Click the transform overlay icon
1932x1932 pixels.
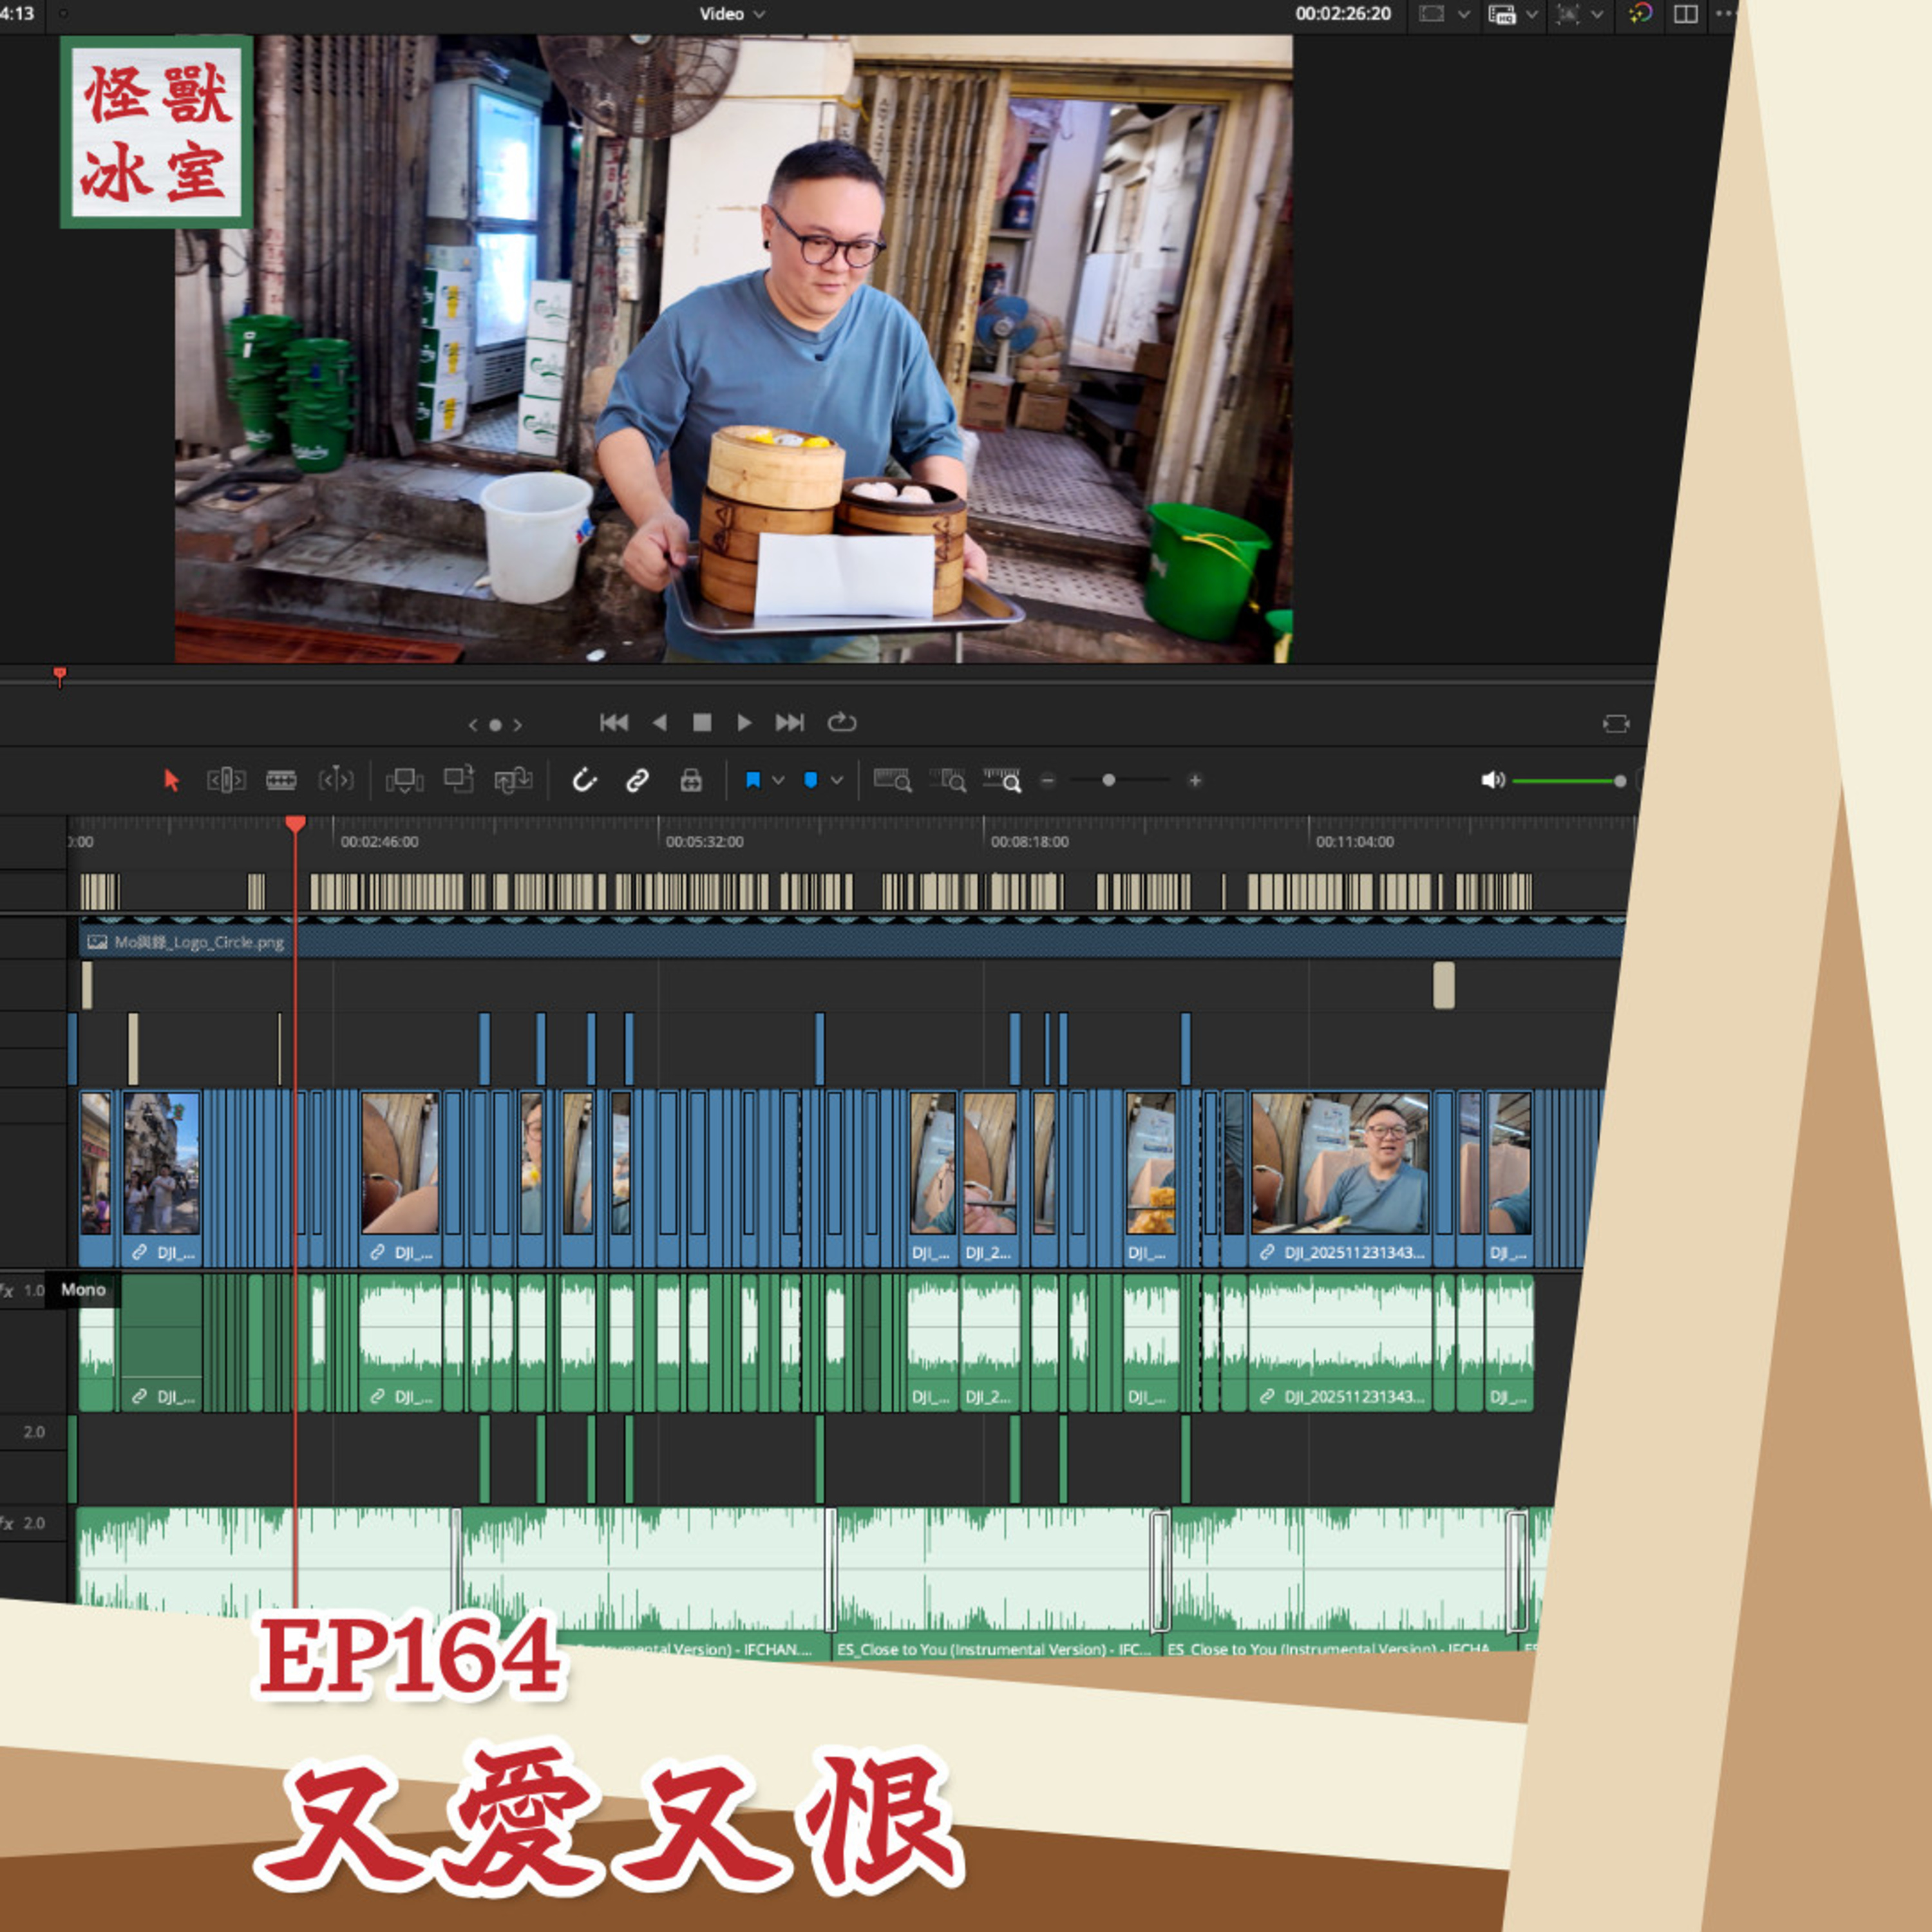[1567, 14]
